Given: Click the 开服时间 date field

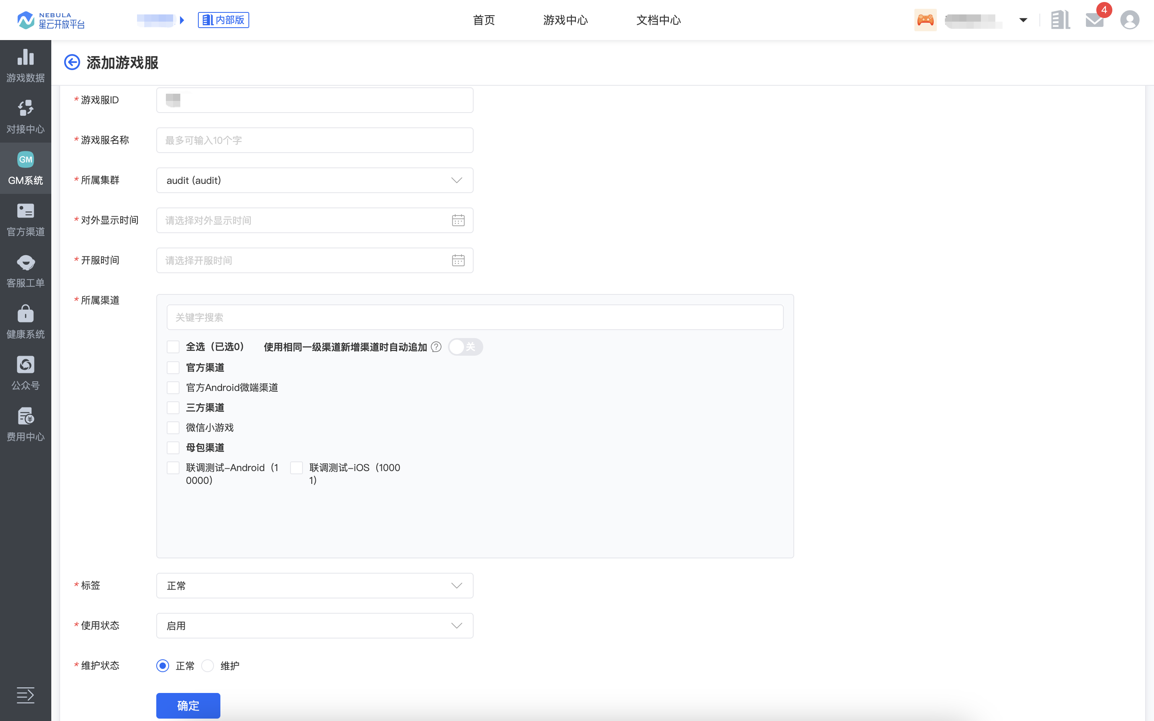Looking at the screenshot, I should 315,260.
